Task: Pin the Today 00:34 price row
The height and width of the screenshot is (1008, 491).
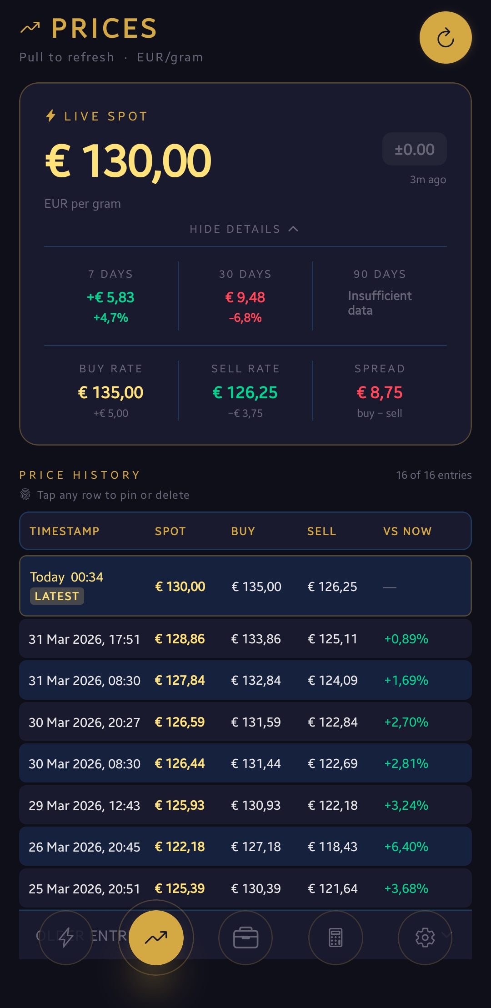Action: [x=245, y=586]
